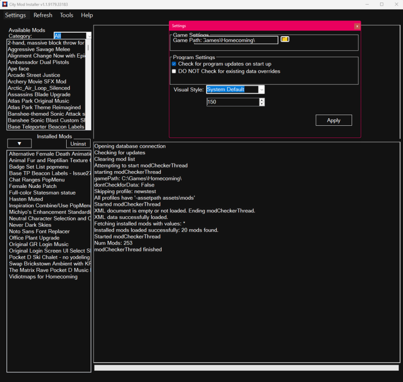Enable 'DO NOT Check for existing data overrides'
The height and width of the screenshot is (382, 403).
pos(174,71)
